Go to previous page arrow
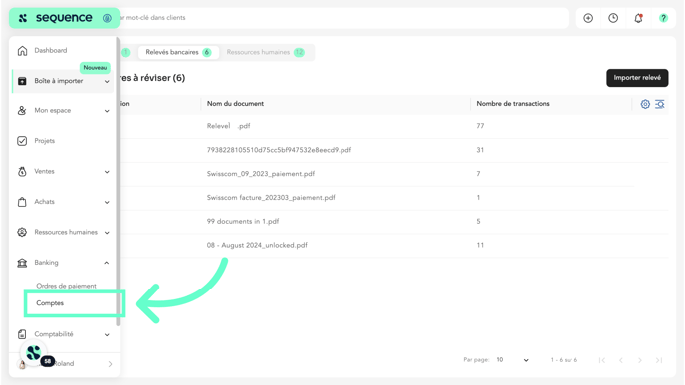This screenshot has width=685, height=385. point(621,360)
